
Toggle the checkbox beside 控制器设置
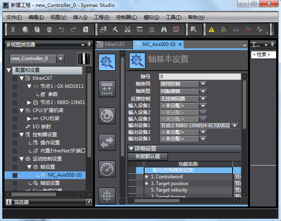[x=15, y=135]
